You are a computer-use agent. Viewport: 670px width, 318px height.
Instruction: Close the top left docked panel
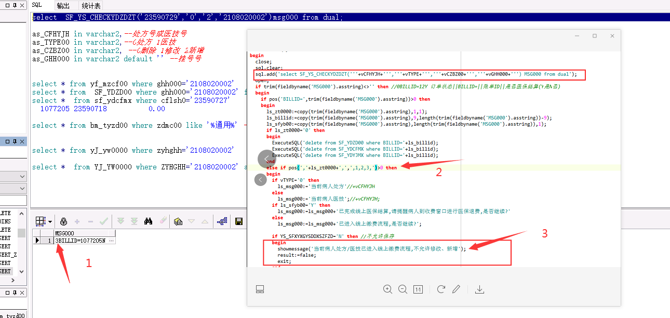click(23, 4)
